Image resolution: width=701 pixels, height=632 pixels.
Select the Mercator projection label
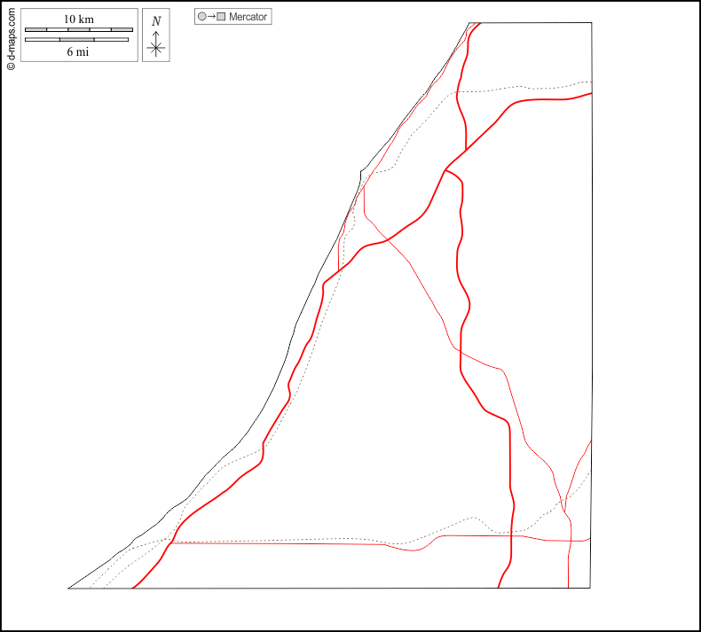[x=248, y=17]
